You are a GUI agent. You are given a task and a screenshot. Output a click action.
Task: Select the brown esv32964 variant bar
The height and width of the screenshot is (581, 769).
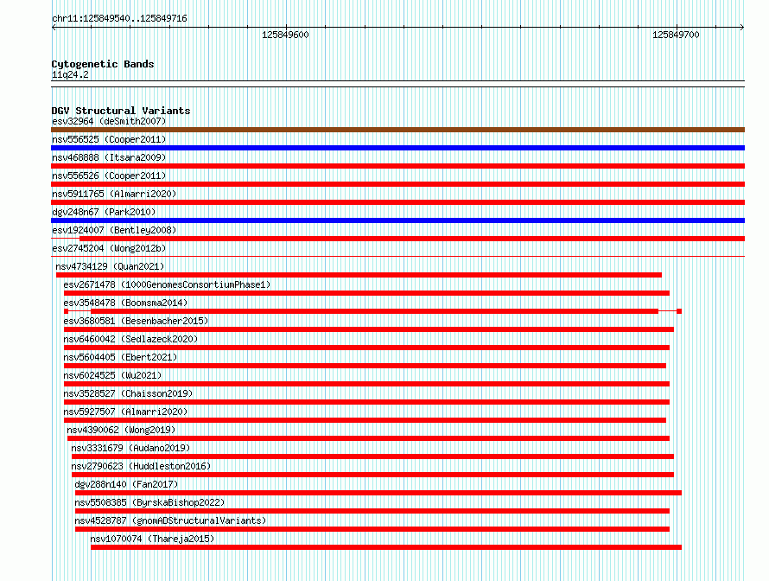pyautogui.click(x=397, y=130)
